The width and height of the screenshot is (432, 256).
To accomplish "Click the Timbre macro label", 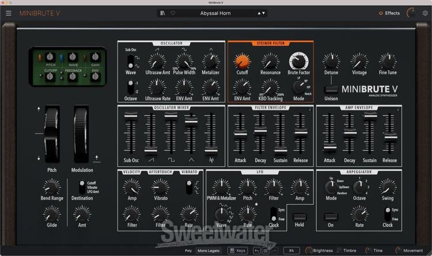I will [x=350, y=250].
